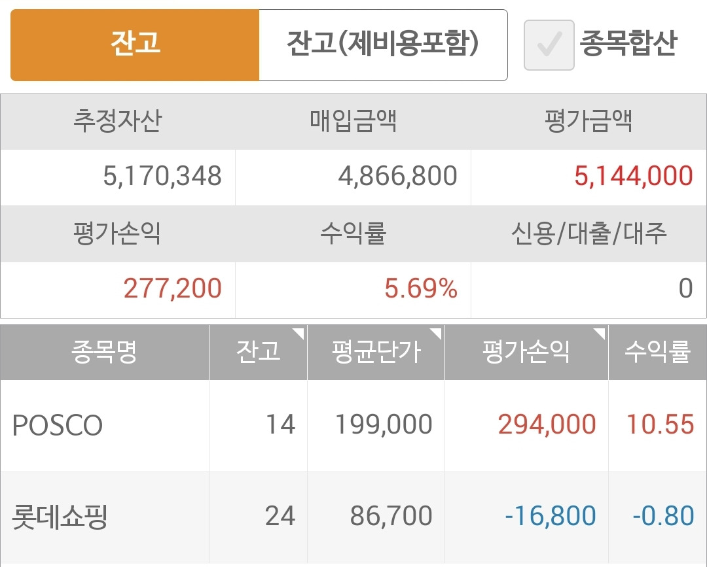
Task: Expand the 평가손익 column header triangle
Action: pos(600,334)
